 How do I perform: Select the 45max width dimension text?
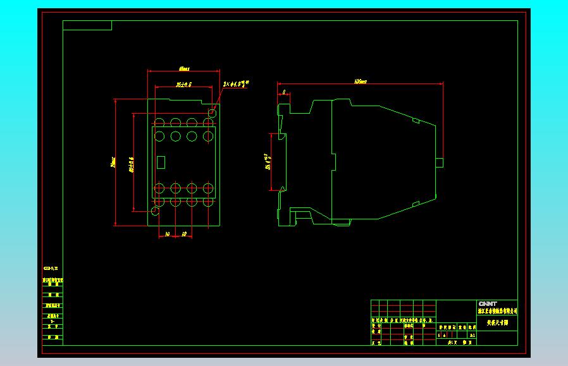tap(184, 69)
